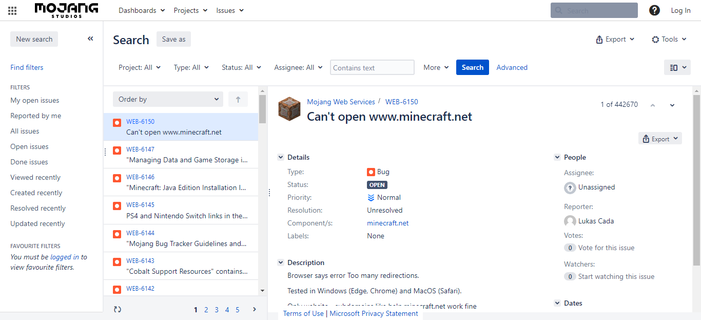This screenshot has width=701, height=320.
Task: Click in the Contains text field
Action: coord(372,67)
